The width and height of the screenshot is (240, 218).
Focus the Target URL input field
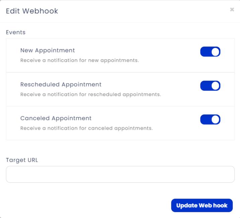(x=120, y=174)
